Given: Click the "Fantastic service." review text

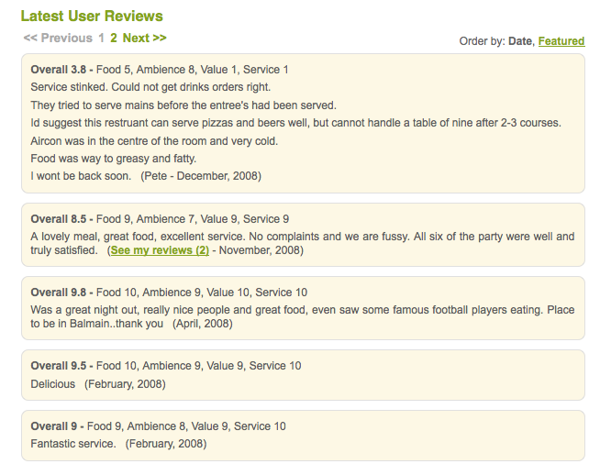Looking at the screenshot, I should click(x=73, y=445).
